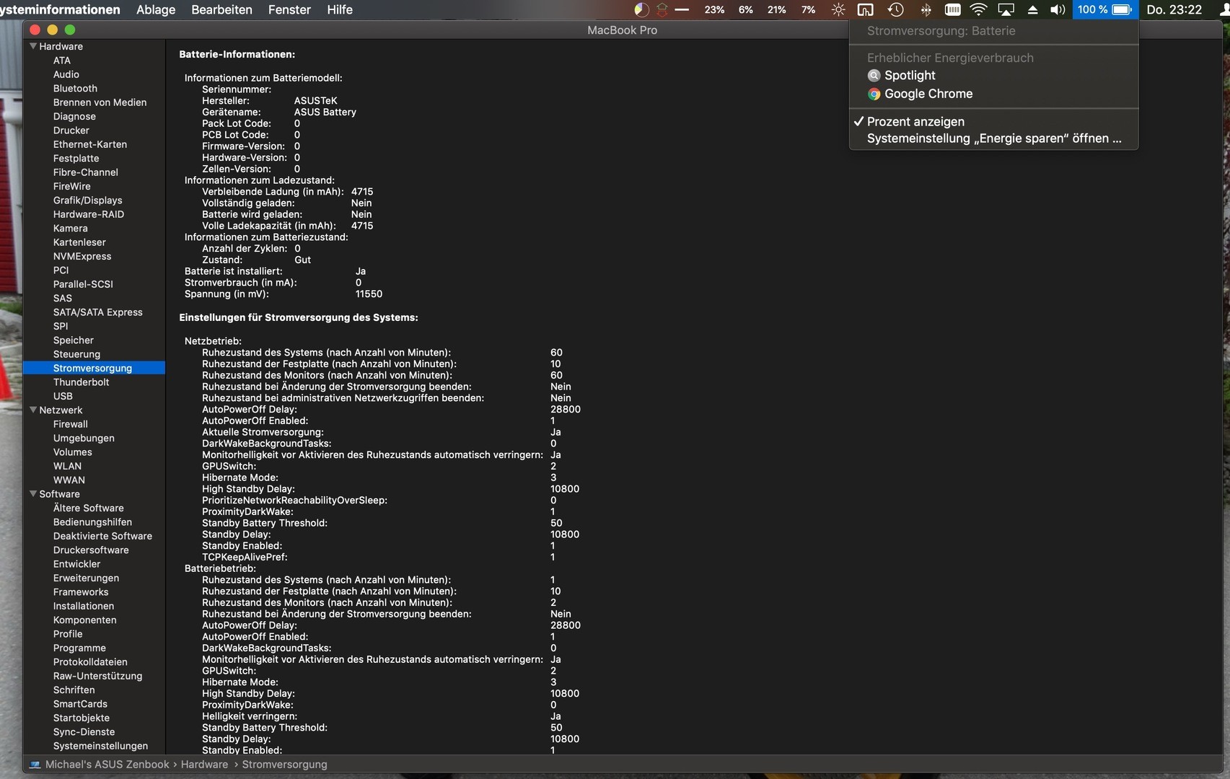Open the Bearbeiten menu

click(x=221, y=10)
